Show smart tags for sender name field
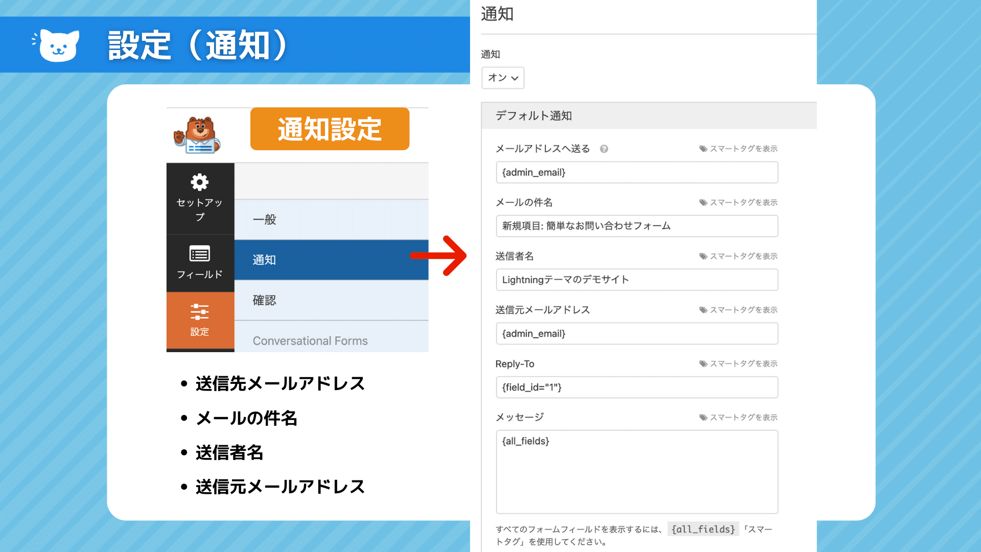 pos(743,256)
